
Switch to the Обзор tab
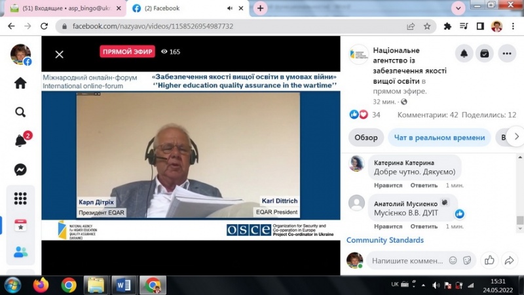[x=365, y=138]
